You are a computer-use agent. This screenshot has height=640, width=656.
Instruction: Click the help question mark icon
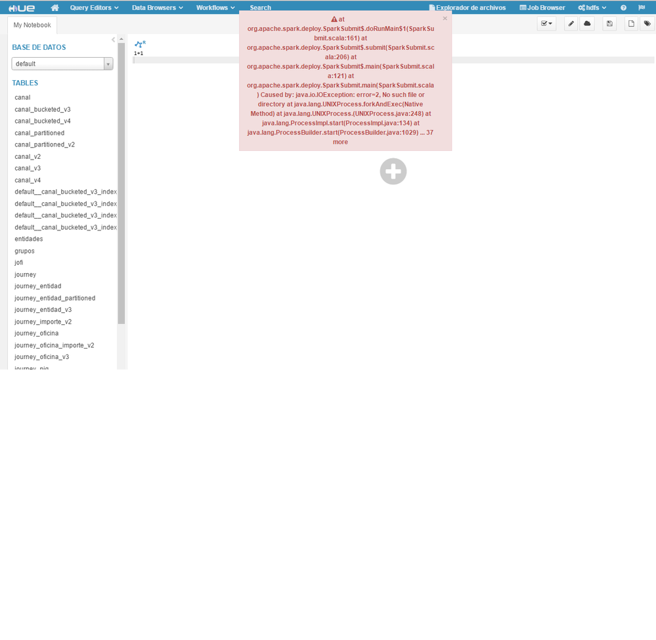click(x=623, y=7)
